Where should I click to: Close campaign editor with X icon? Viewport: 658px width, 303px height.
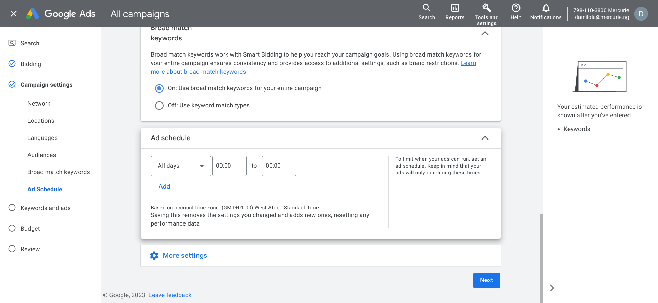[14, 14]
